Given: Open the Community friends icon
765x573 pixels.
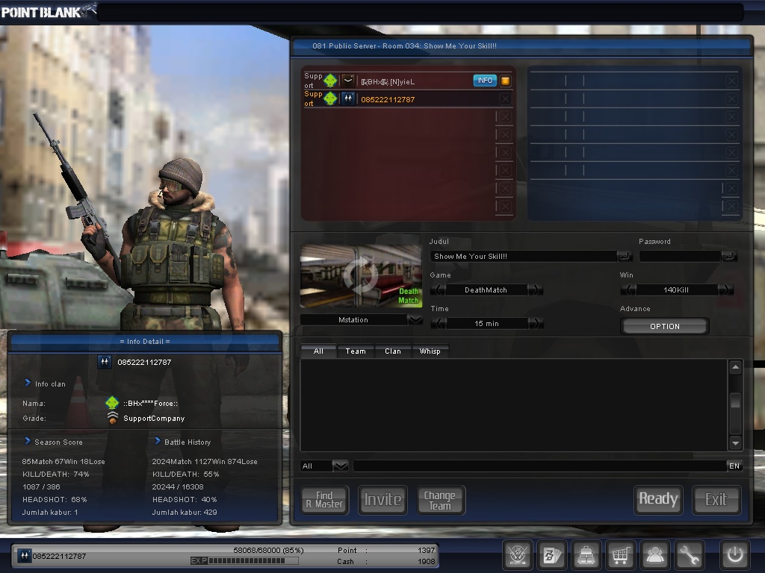Looking at the screenshot, I should click(x=655, y=555).
